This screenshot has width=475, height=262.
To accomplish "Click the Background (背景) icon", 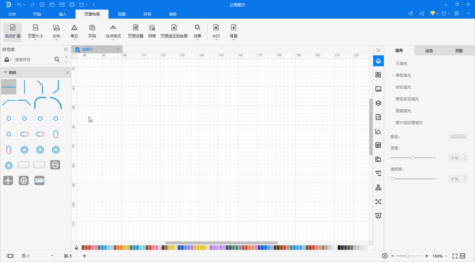I will (234, 32).
